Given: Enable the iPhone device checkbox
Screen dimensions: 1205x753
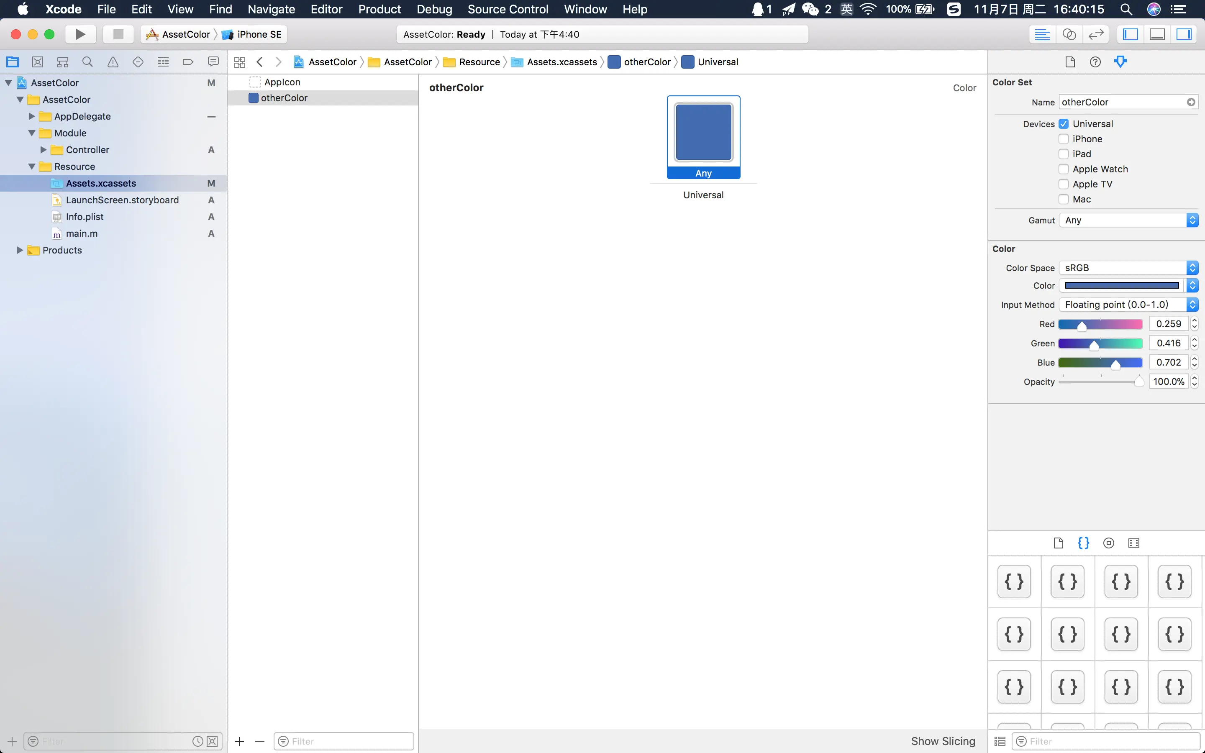Looking at the screenshot, I should point(1064,139).
